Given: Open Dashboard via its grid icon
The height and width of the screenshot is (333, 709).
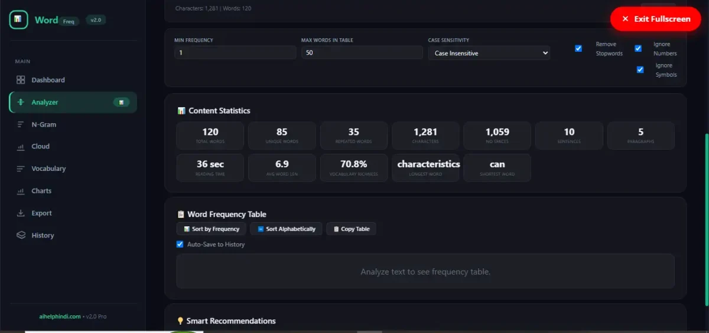Looking at the screenshot, I should pos(21,80).
